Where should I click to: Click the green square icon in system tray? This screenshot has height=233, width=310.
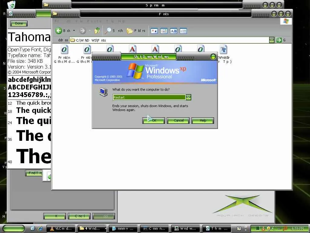coord(258,228)
